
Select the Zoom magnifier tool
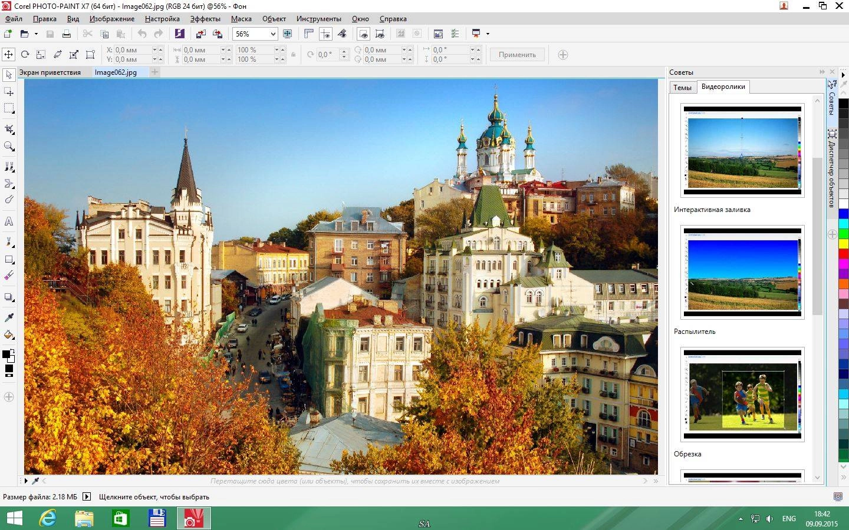[9, 146]
